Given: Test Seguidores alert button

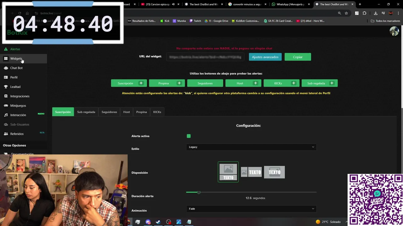Looking at the screenshot, I should coord(205,83).
